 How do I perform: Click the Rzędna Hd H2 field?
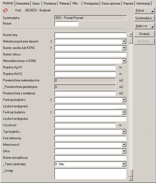click(85, 74)
